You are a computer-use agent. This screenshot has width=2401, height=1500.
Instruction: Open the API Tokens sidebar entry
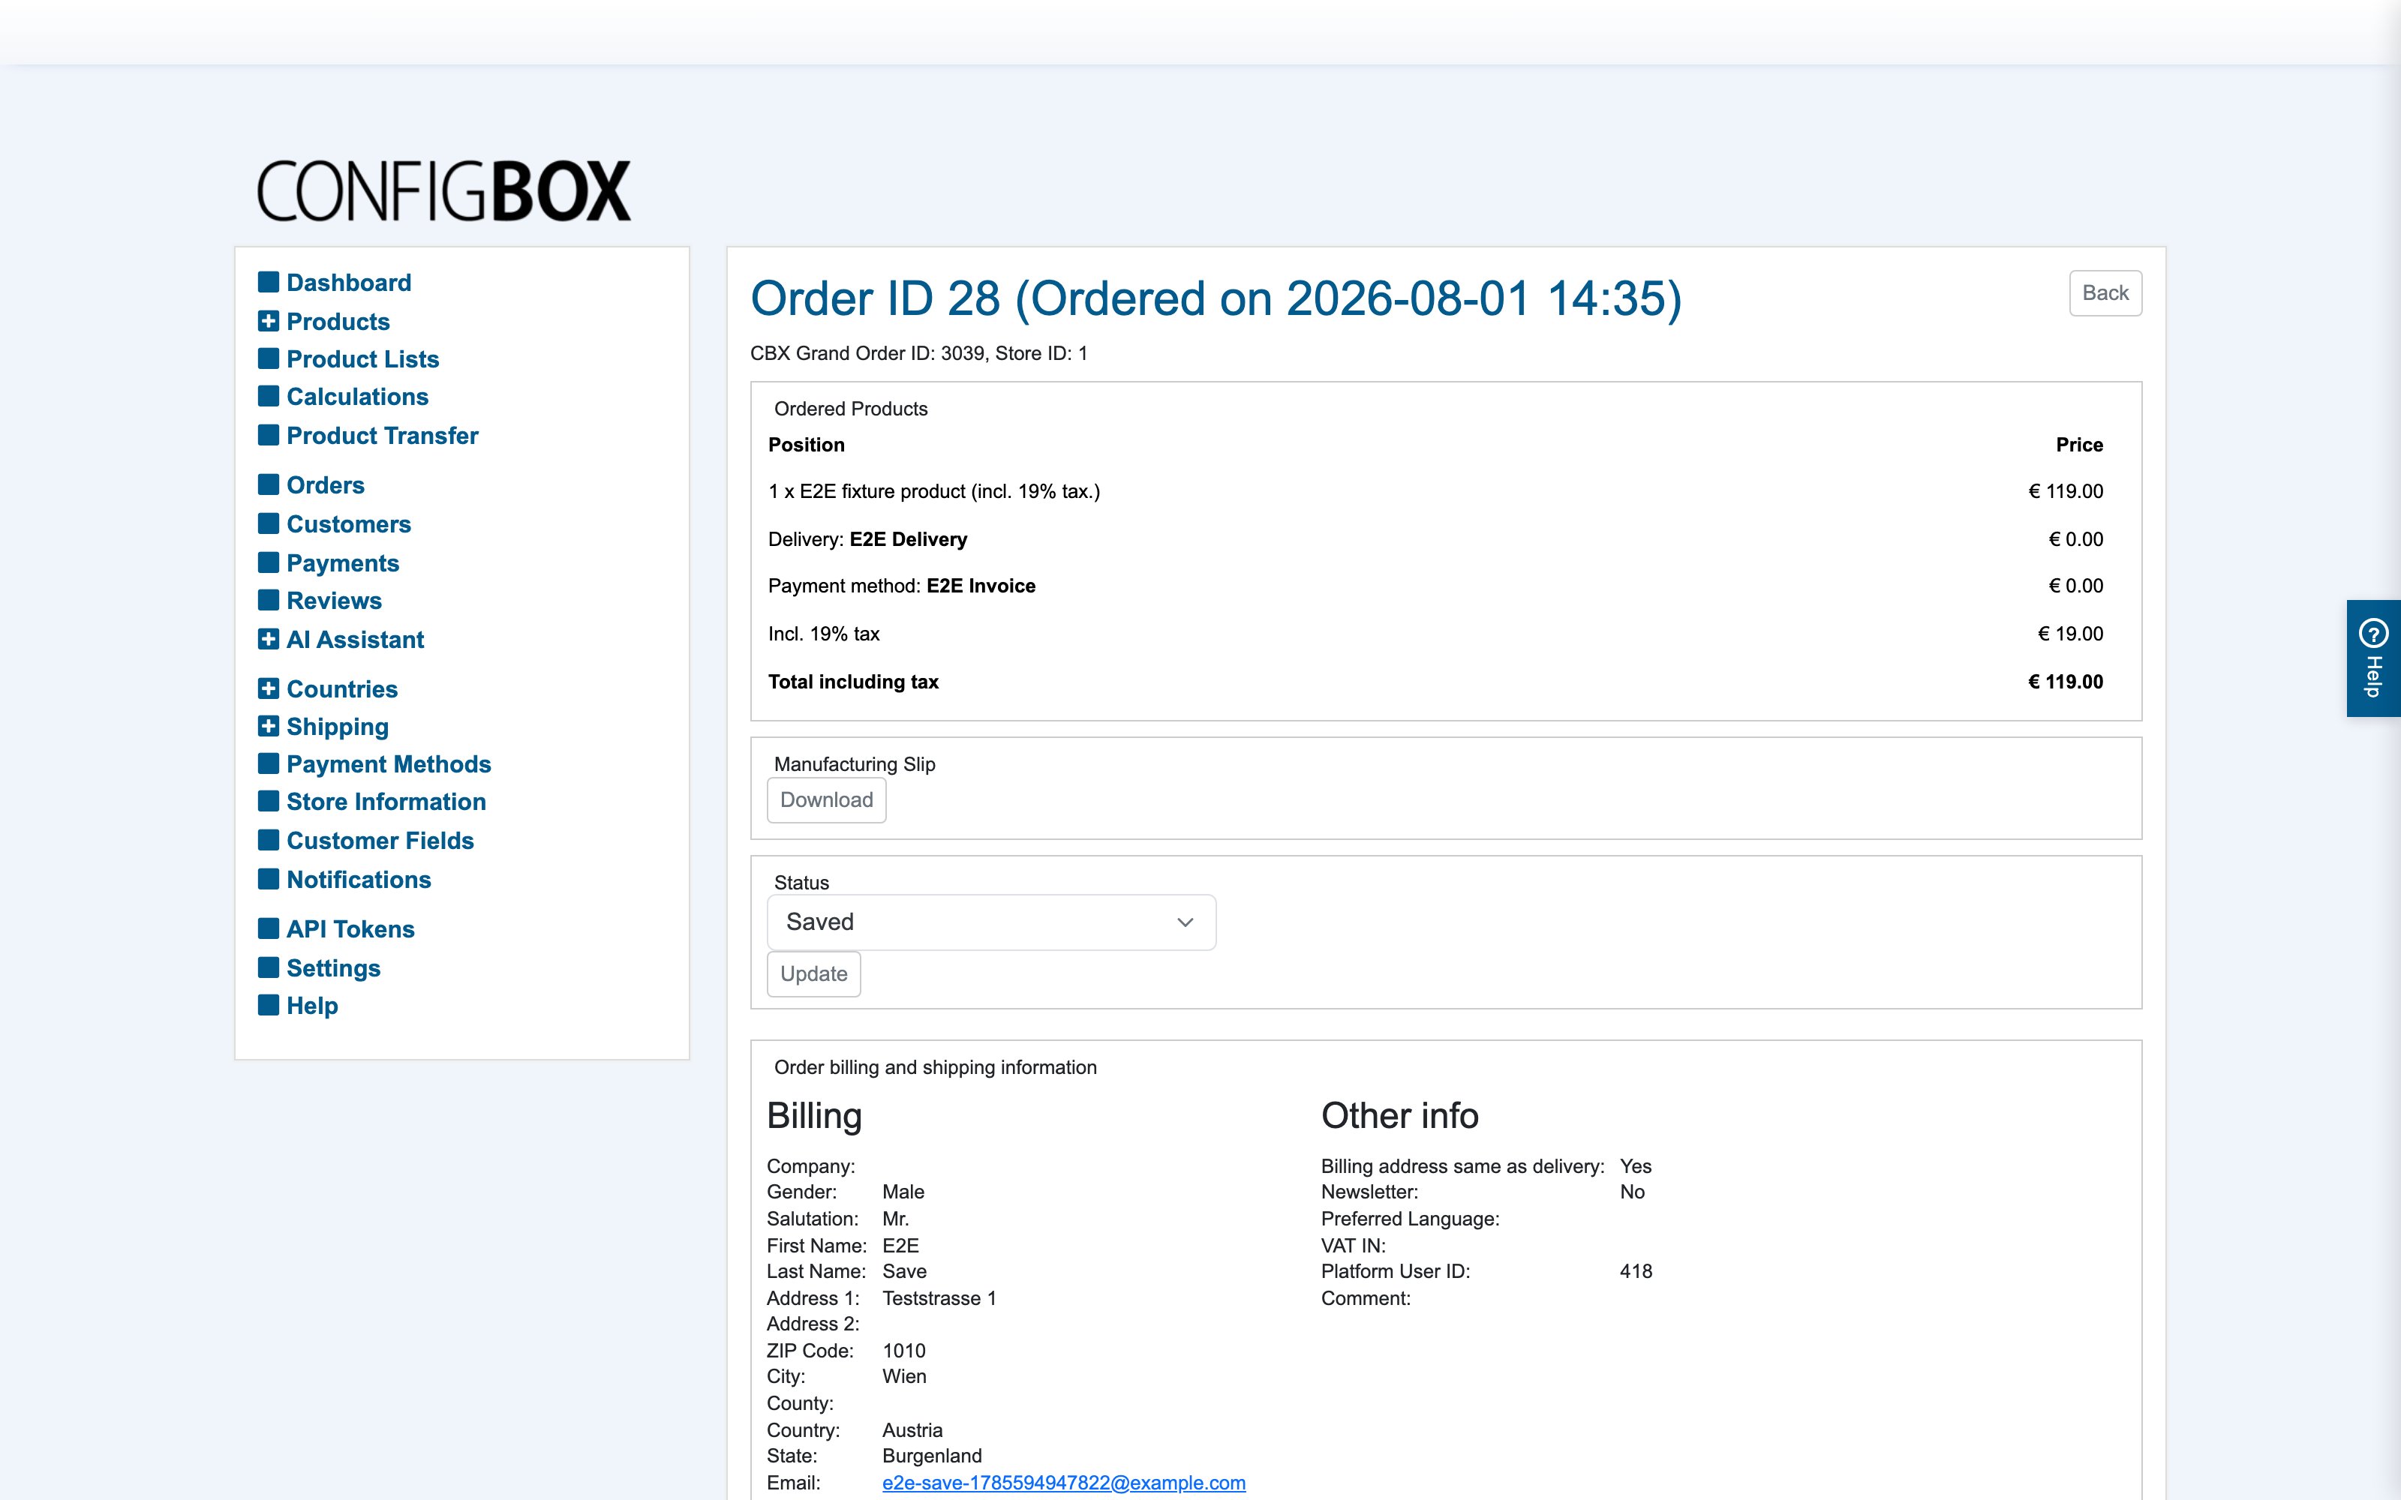tap(350, 928)
